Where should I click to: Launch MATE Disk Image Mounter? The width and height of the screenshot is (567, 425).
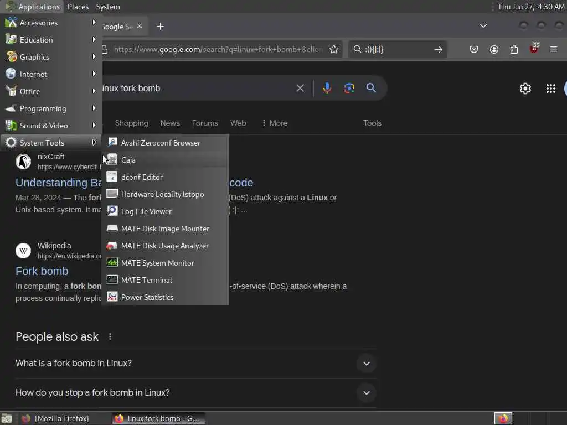(x=165, y=229)
